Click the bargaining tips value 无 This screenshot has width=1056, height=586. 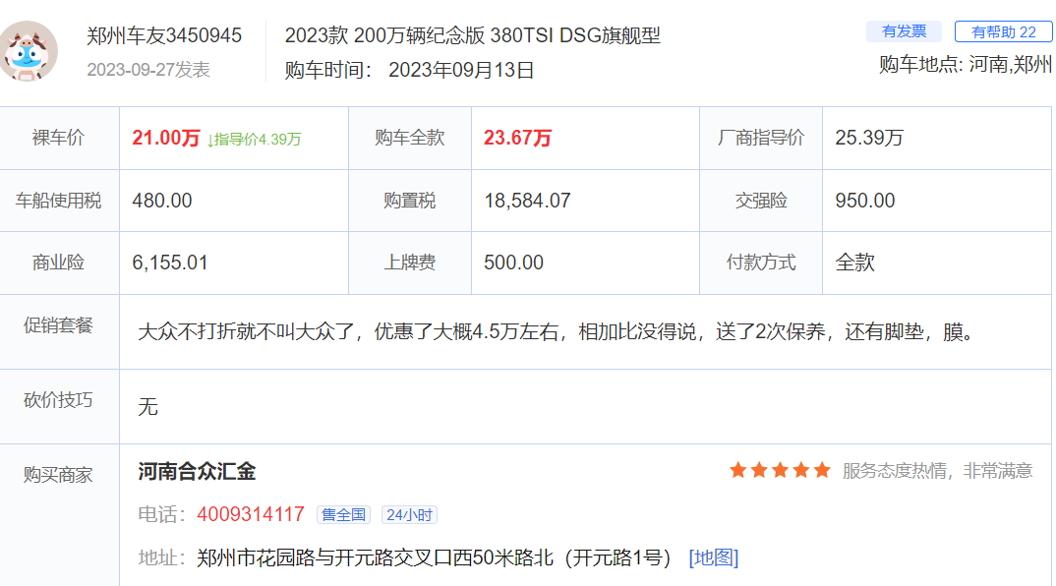(x=147, y=407)
